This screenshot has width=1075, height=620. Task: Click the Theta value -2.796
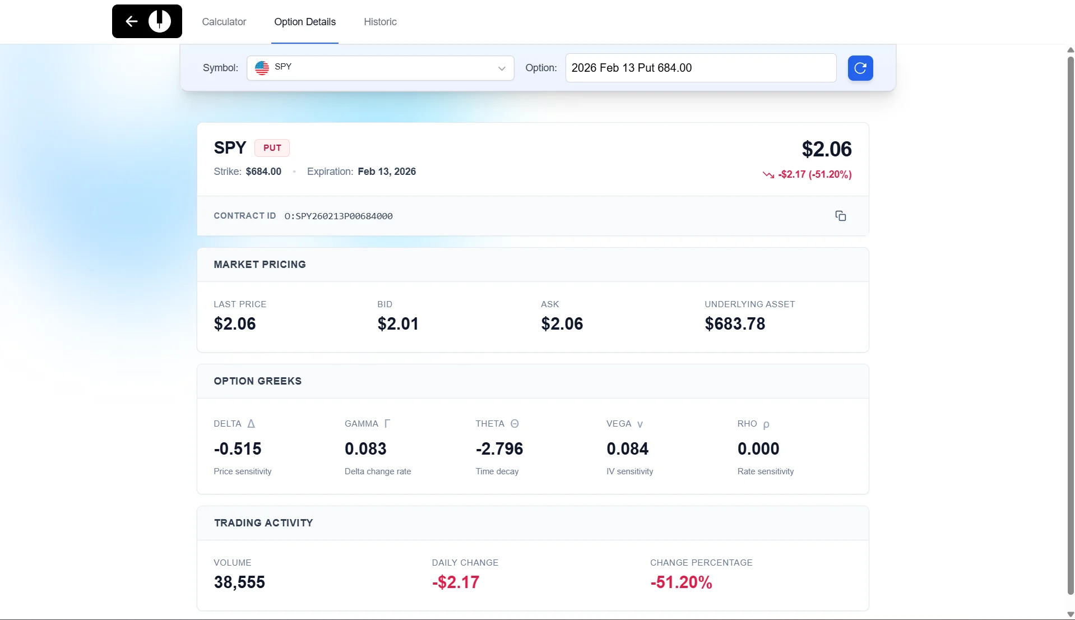pos(499,449)
